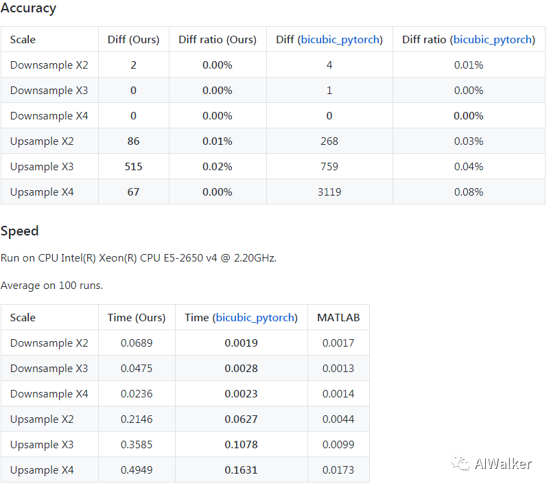This screenshot has width=549, height=486.
Task: Select the MATLAB column header
Action: [338, 318]
